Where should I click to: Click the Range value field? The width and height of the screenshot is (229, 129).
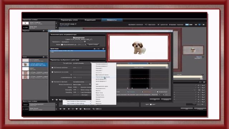(76, 87)
